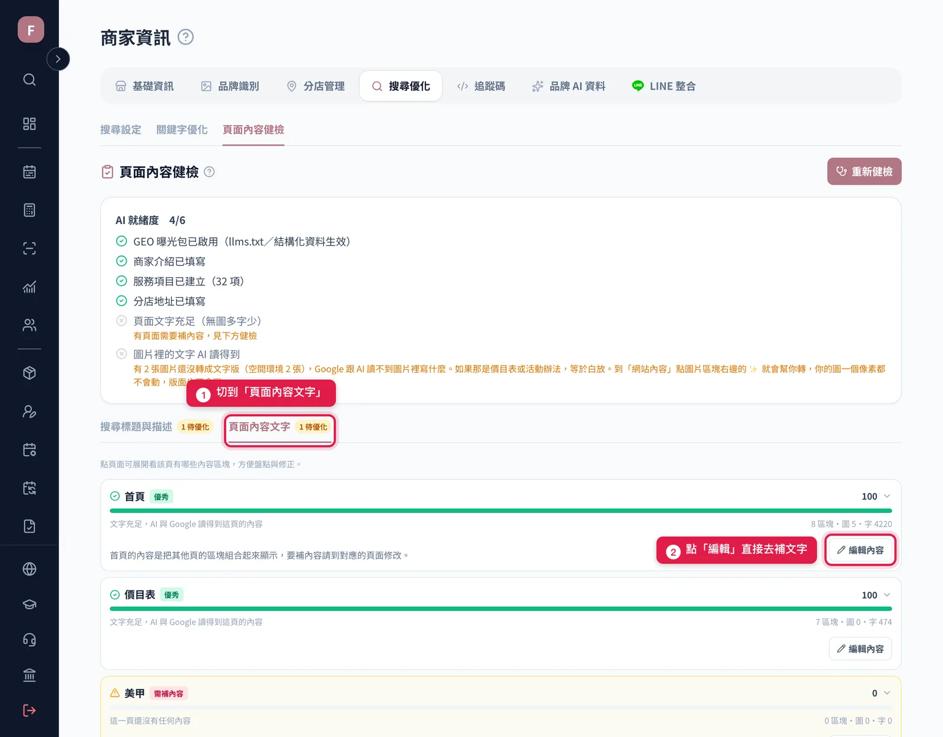The width and height of the screenshot is (943, 737).
Task: Open the dashboard grid icon in the sidebar
Action: (x=29, y=124)
